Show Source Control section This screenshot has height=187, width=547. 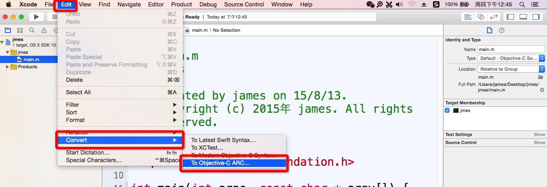pos(540,142)
